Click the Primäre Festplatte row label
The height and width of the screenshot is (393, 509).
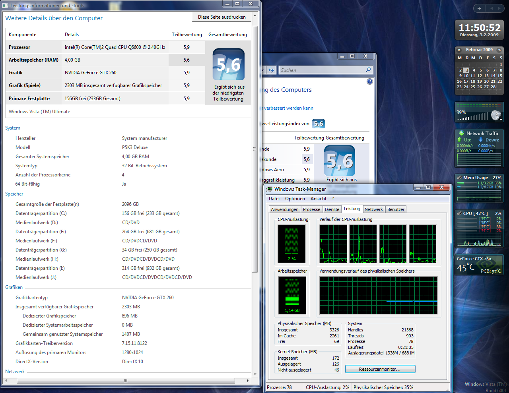tap(29, 99)
